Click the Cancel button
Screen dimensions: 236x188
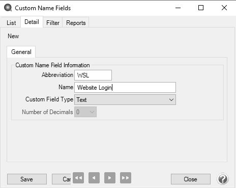pos(62,179)
